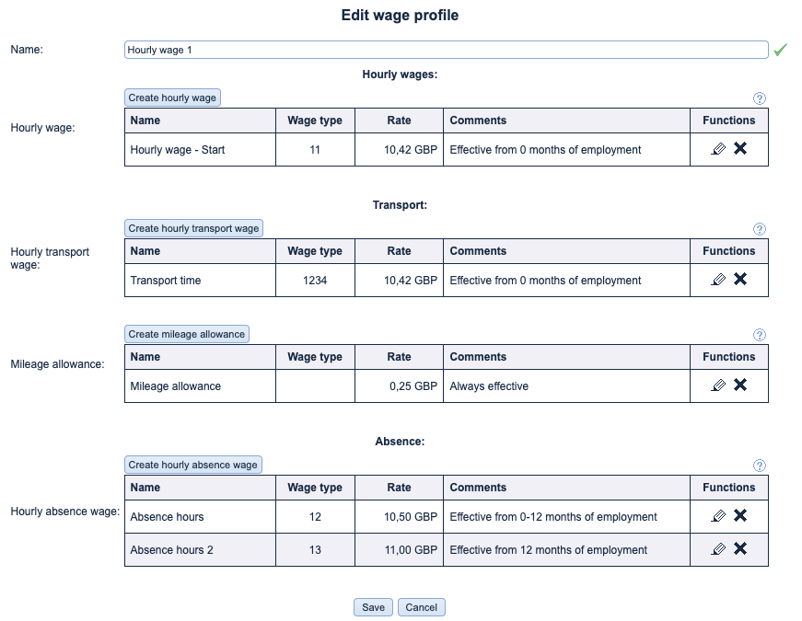Delete the Absence hours 10,50 GBP row
The width and height of the screenshot is (802, 621).
(x=740, y=516)
